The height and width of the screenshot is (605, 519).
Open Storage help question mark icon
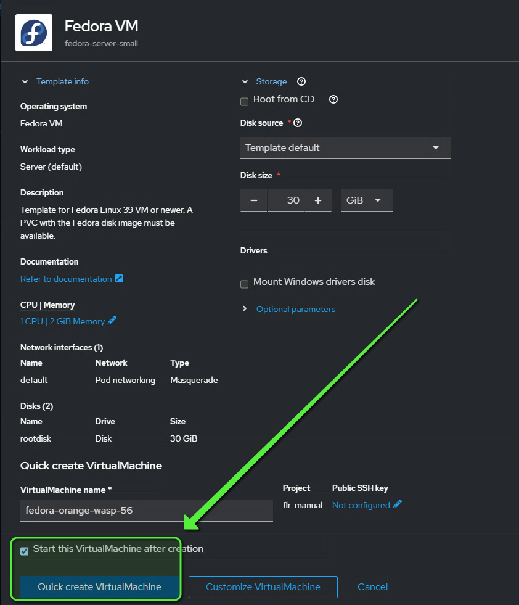click(301, 81)
